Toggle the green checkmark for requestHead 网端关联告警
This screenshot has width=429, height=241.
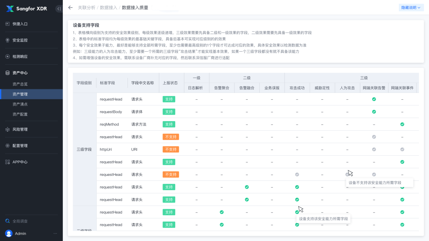373,99
